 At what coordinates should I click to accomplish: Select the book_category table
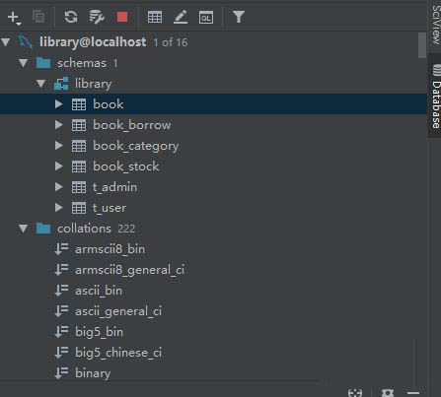pyautogui.click(x=136, y=146)
